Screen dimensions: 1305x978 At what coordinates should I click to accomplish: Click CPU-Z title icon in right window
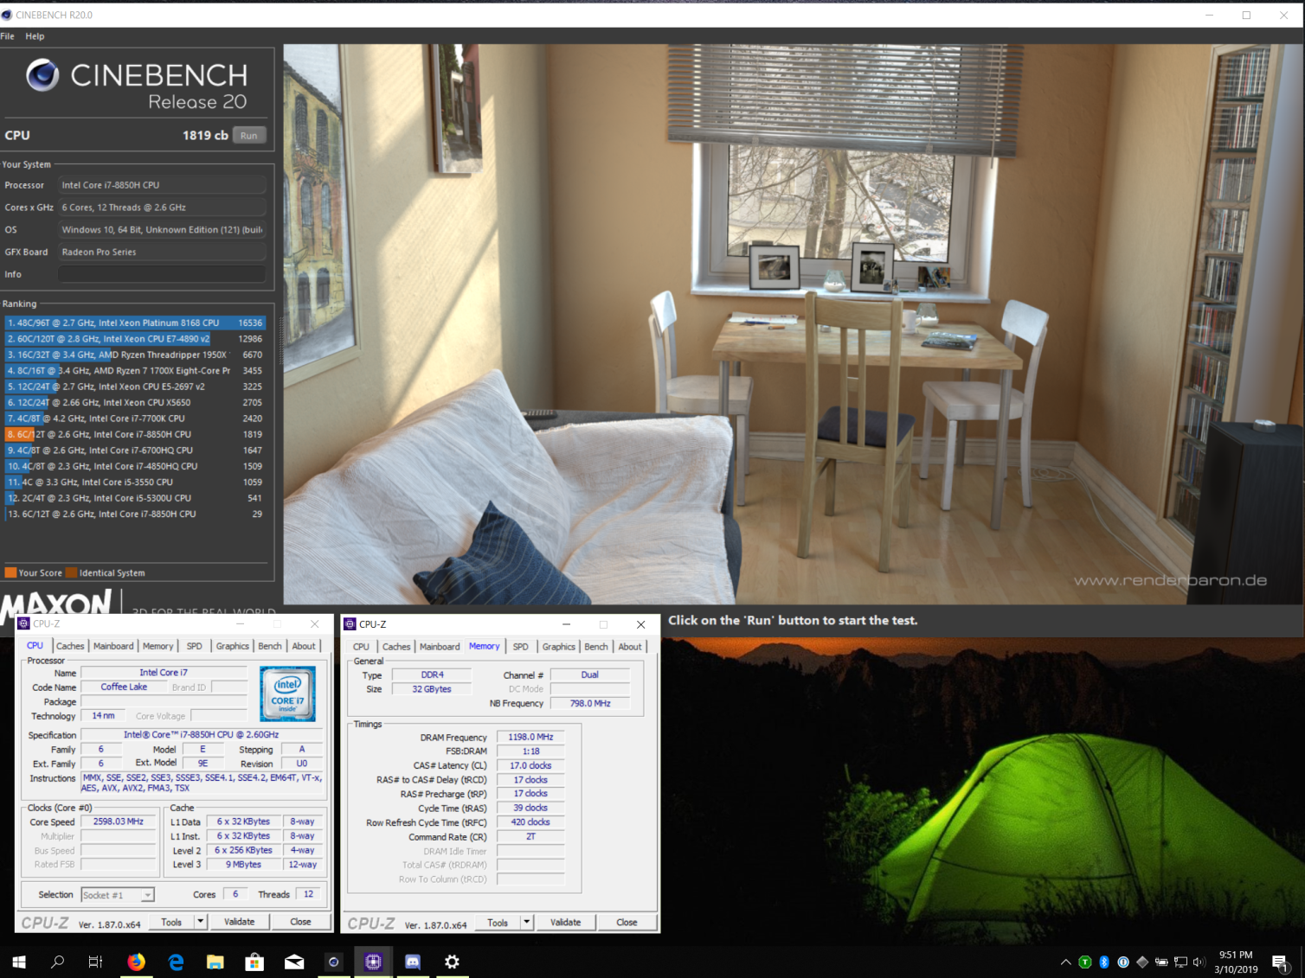(350, 624)
